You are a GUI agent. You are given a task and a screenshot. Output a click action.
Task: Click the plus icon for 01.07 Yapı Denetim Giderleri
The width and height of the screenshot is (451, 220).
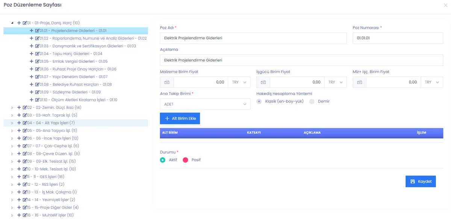point(32,77)
